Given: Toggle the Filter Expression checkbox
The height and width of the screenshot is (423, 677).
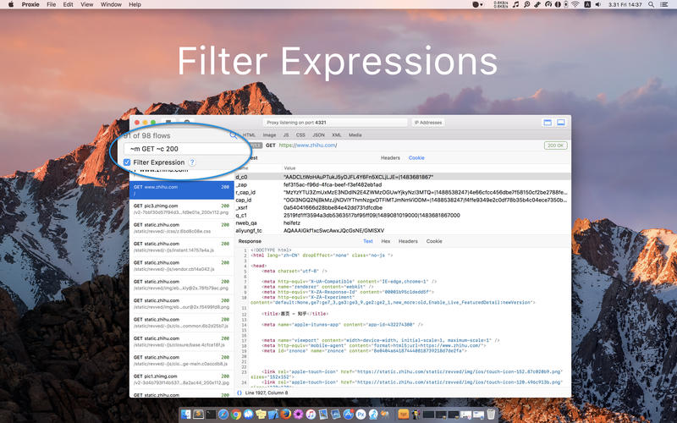Looking at the screenshot, I should click(127, 162).
